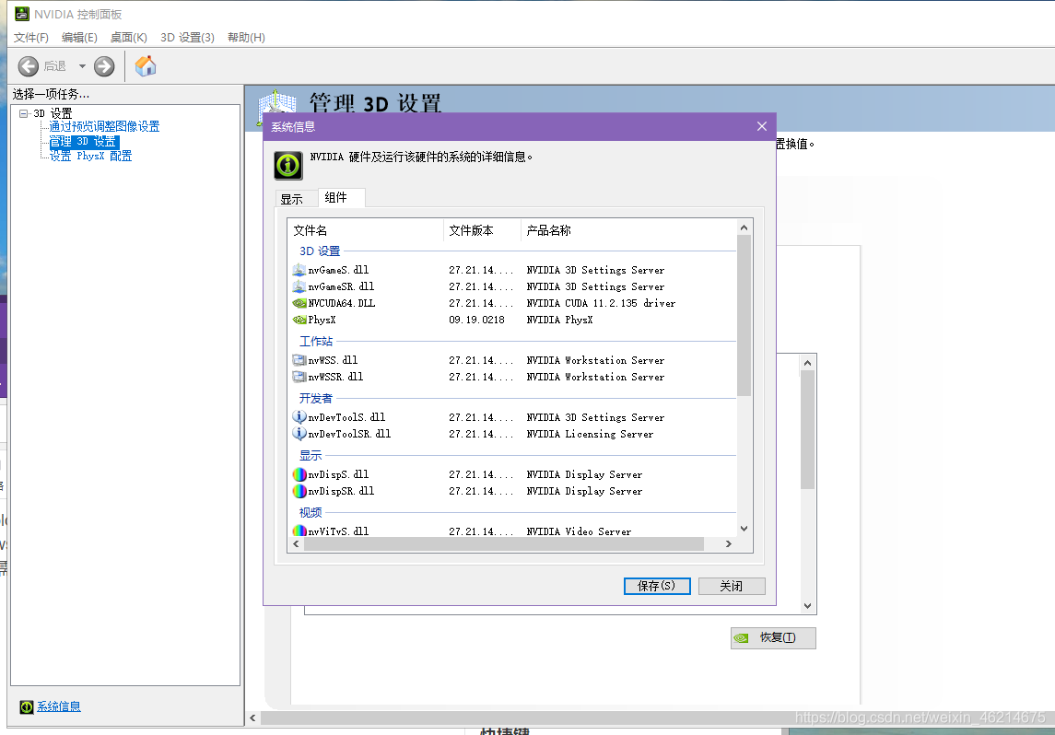
Task: Click the nvWSS.dll Workstation Server icon
Action: [300, 359]
